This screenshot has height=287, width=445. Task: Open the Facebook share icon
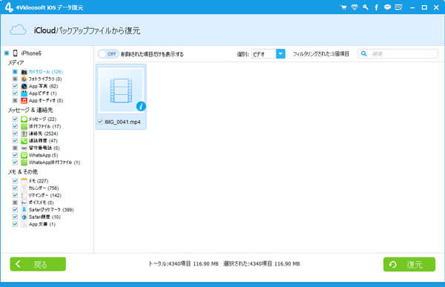pyautogui.click(x=376, y=7)
